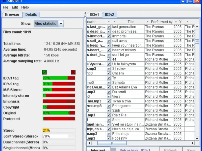Click the horizontal scrollbar right arrow
The image size is (202, 151).
(x=193, y=143)
